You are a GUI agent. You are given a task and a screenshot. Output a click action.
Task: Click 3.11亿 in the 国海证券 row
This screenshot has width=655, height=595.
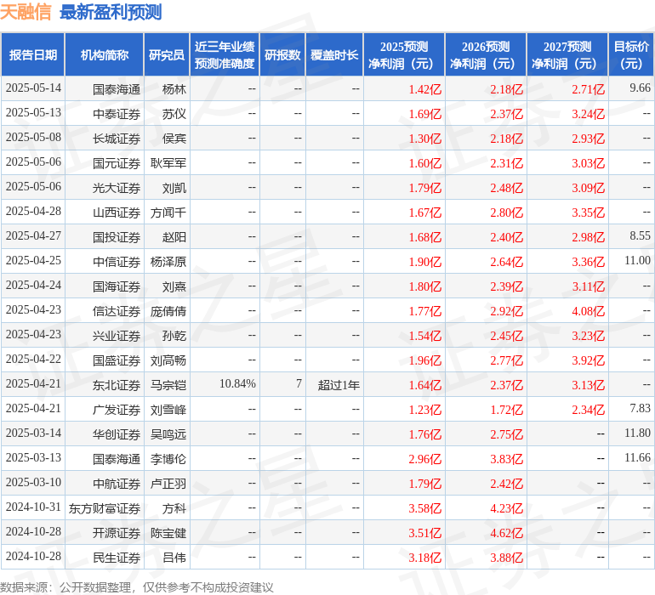(588, 286)
